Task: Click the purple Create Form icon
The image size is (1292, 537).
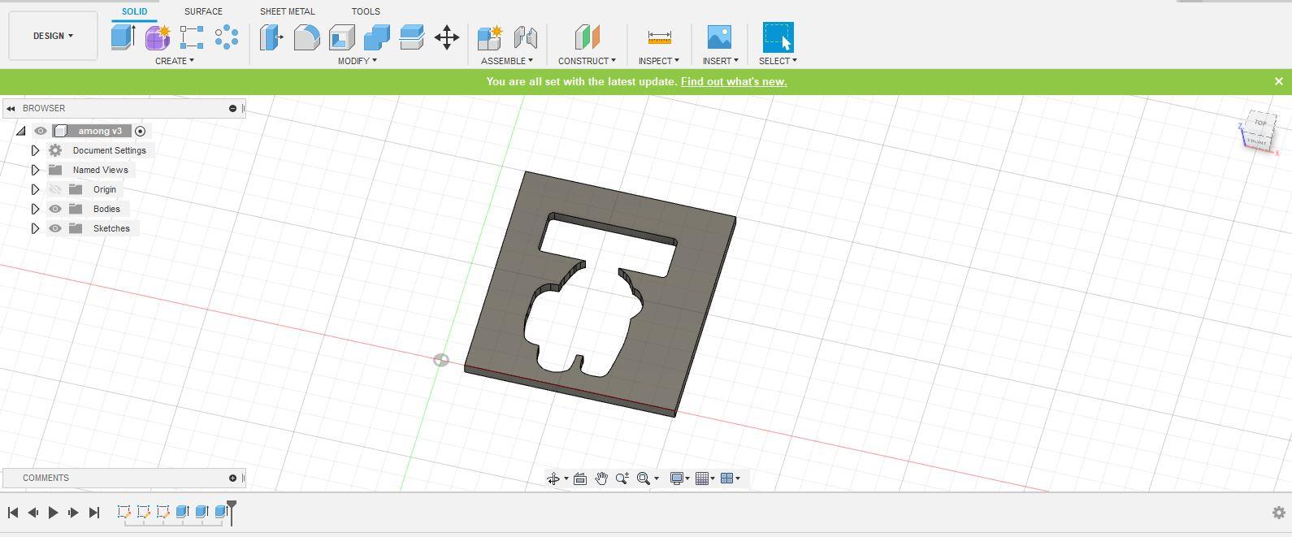Action: [x=158, y=37]
